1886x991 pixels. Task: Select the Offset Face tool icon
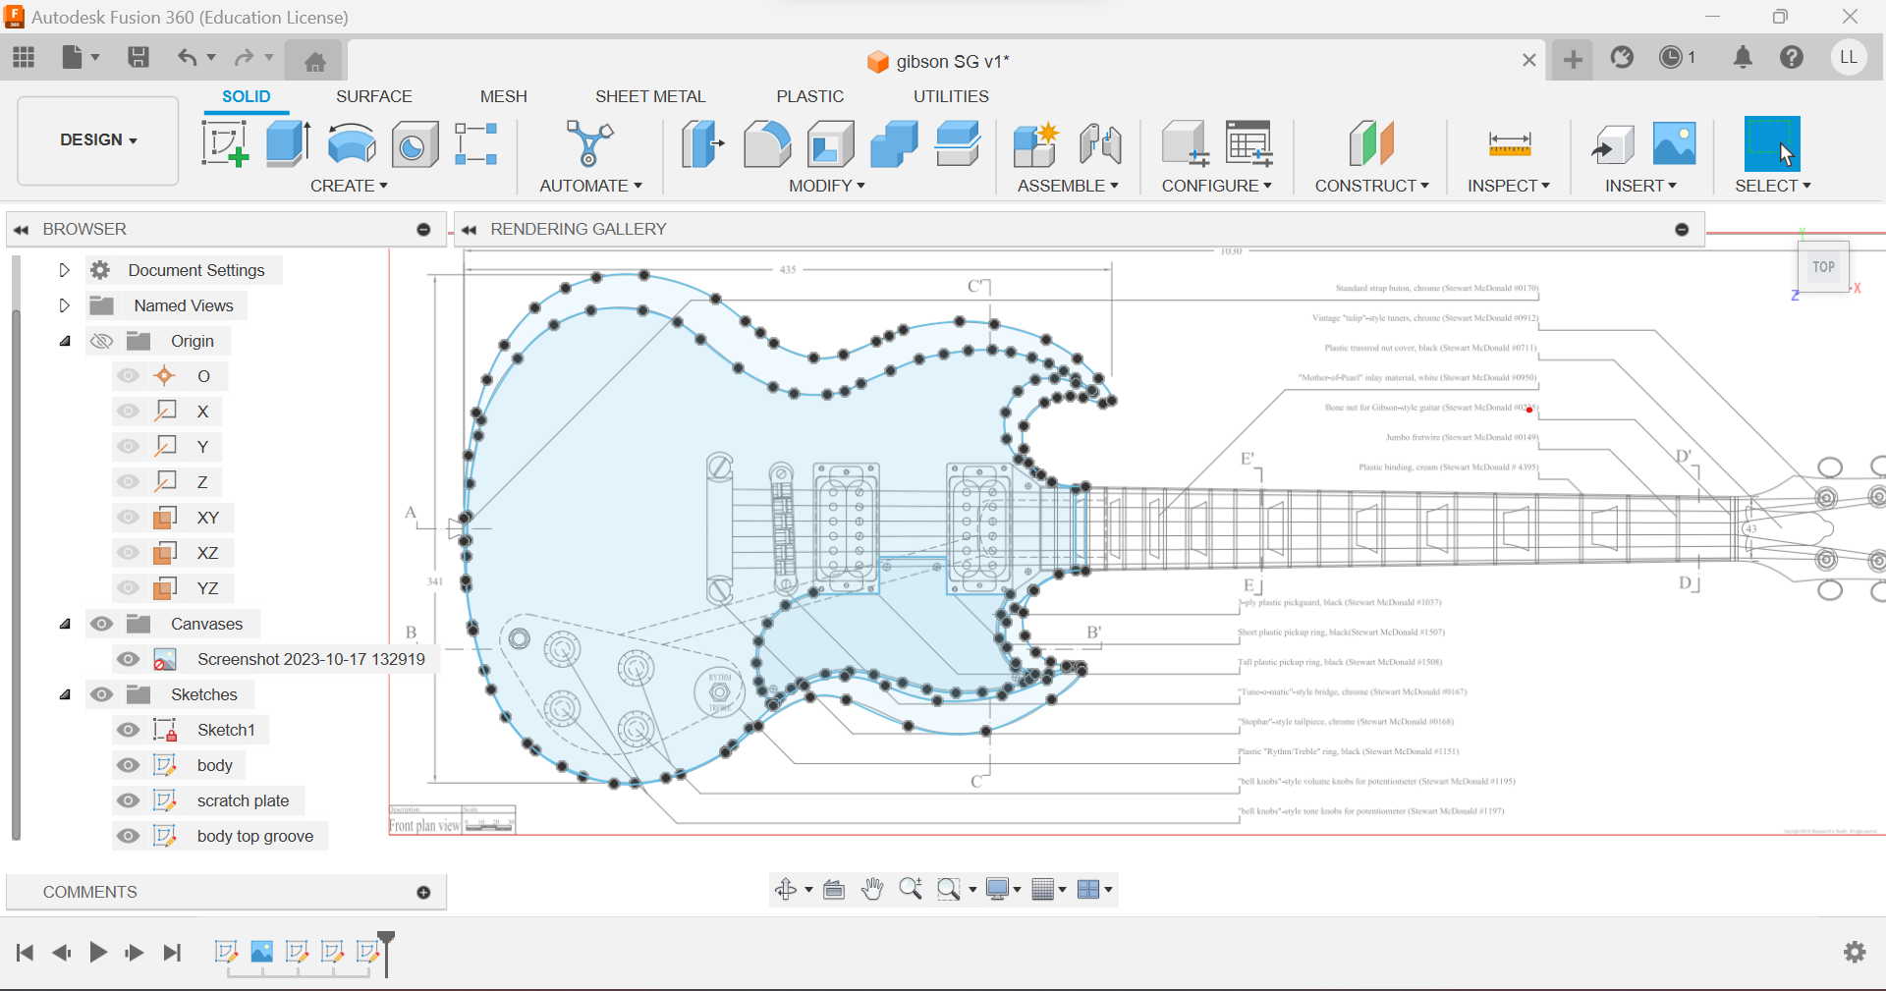(x=958, y=143)
